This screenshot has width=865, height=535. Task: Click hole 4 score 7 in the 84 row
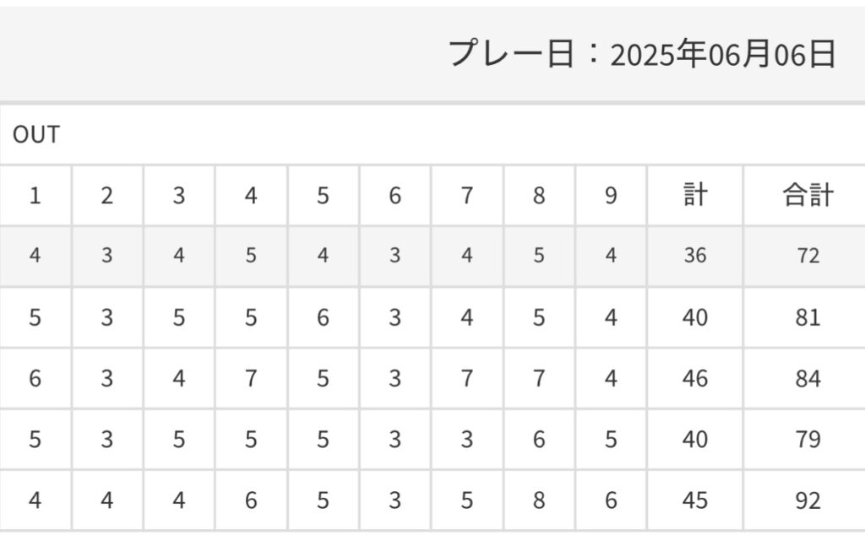(x=251, y=379)
